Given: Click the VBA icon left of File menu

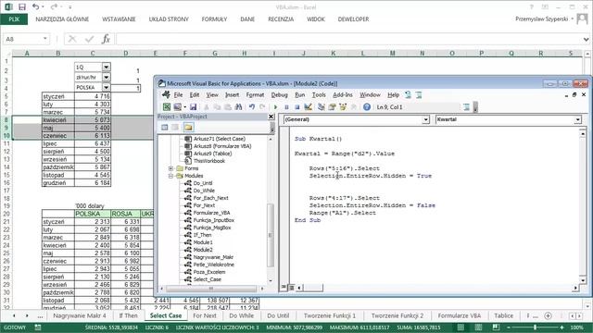Looking at the screenshot, I should click(x=166, y=94).
